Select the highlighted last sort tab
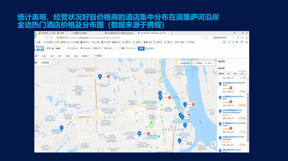The width and height of the screenshot is (288, 161). (x=243, y=74)
